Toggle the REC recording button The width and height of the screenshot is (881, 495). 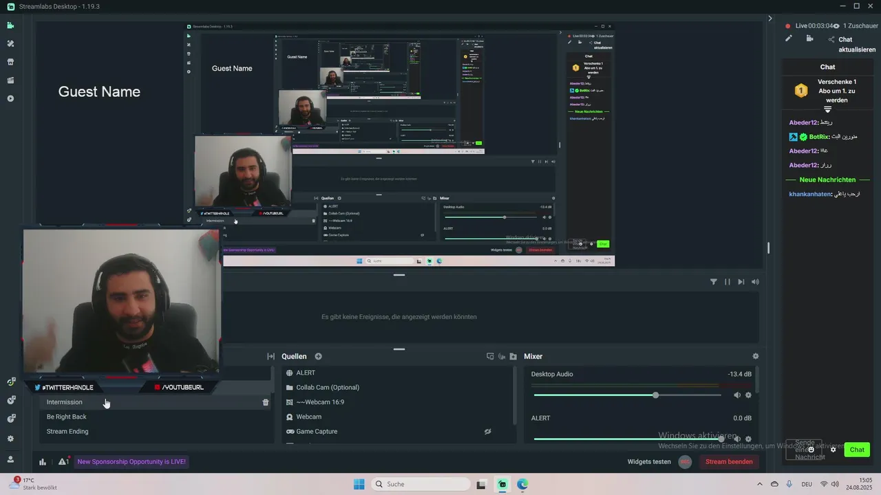pyautogui.click(x=685, y=462)
